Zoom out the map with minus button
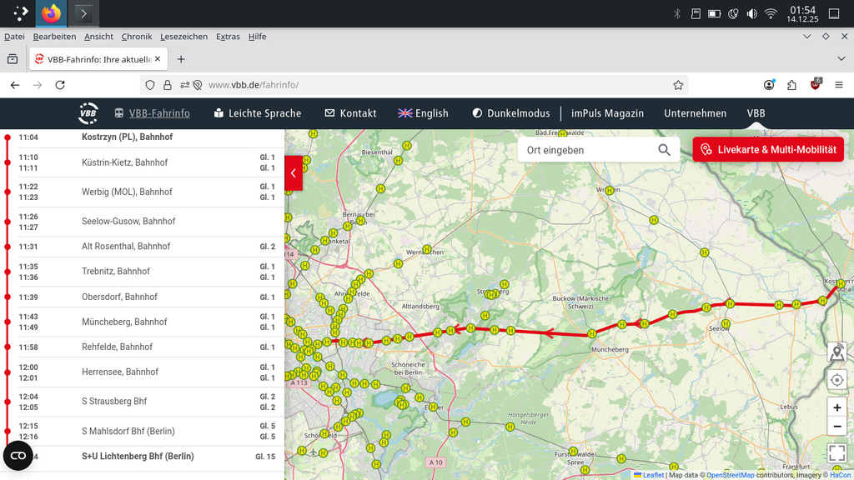The image size is (854, 480). [837, 426]
